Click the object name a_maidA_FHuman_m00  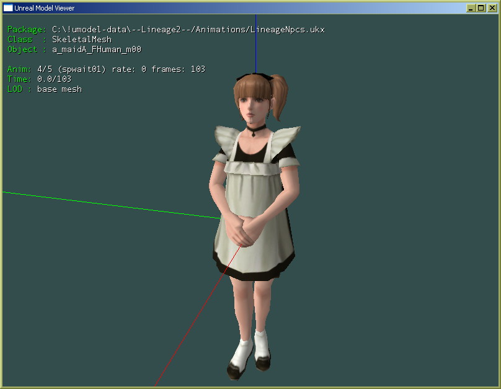97,50
